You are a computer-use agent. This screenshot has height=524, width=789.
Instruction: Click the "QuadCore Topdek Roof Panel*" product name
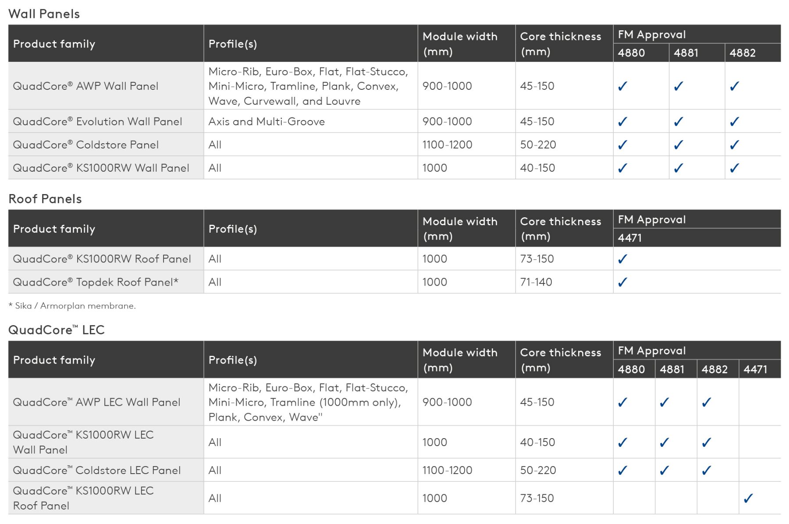pos(96,282)
